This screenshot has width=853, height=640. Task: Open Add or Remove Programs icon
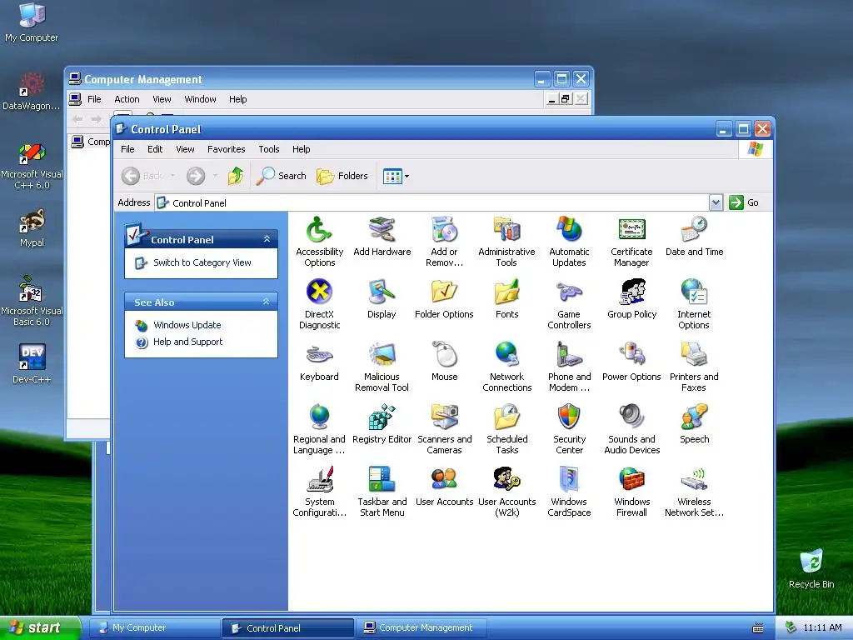(445, 242)
